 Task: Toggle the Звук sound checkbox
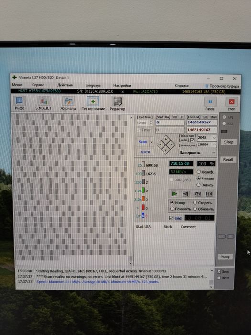pos(219,272)
